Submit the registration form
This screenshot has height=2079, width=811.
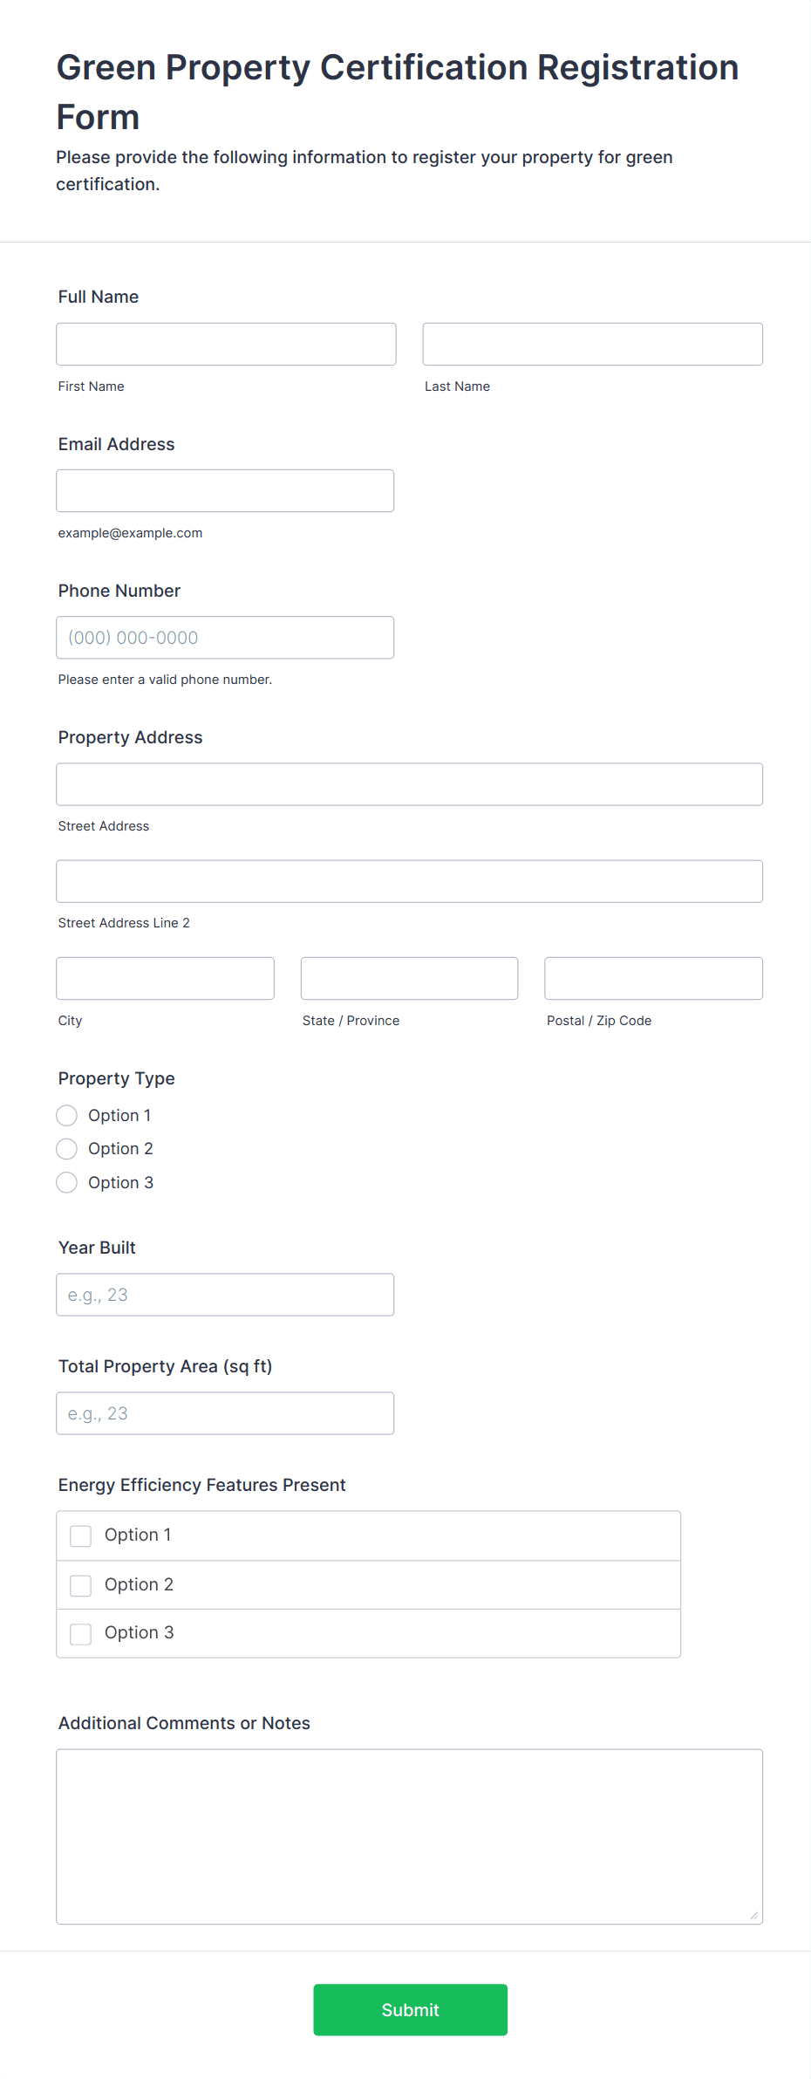coord(410,2009)
